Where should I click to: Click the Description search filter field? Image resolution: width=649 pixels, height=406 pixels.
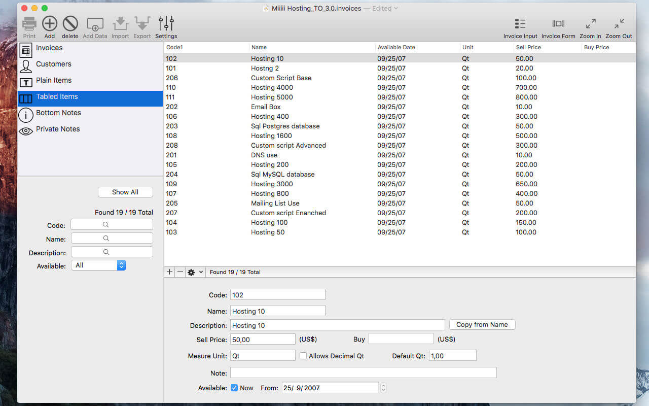tap(112, 252)
